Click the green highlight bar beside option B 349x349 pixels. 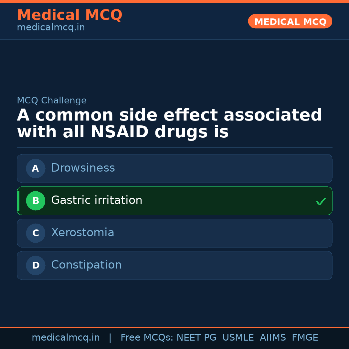click(18, 201)
